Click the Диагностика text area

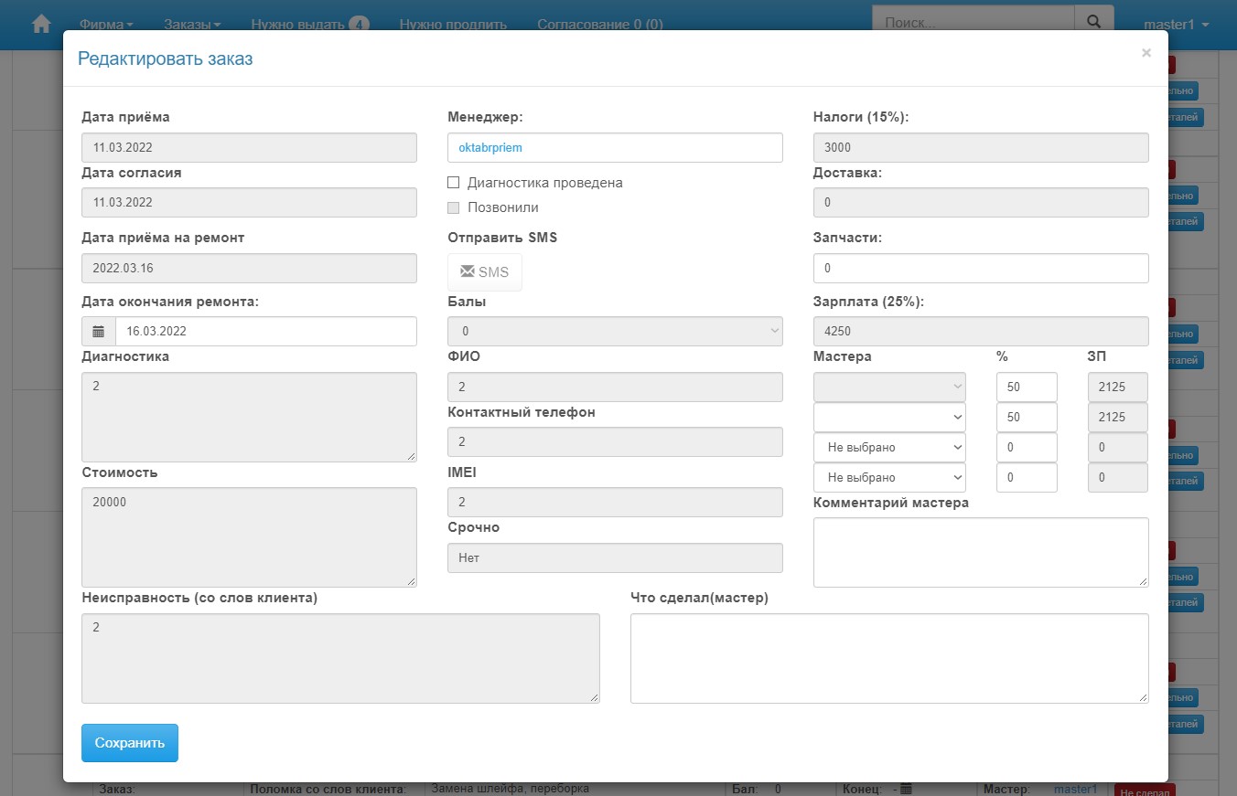pos(249,417)
